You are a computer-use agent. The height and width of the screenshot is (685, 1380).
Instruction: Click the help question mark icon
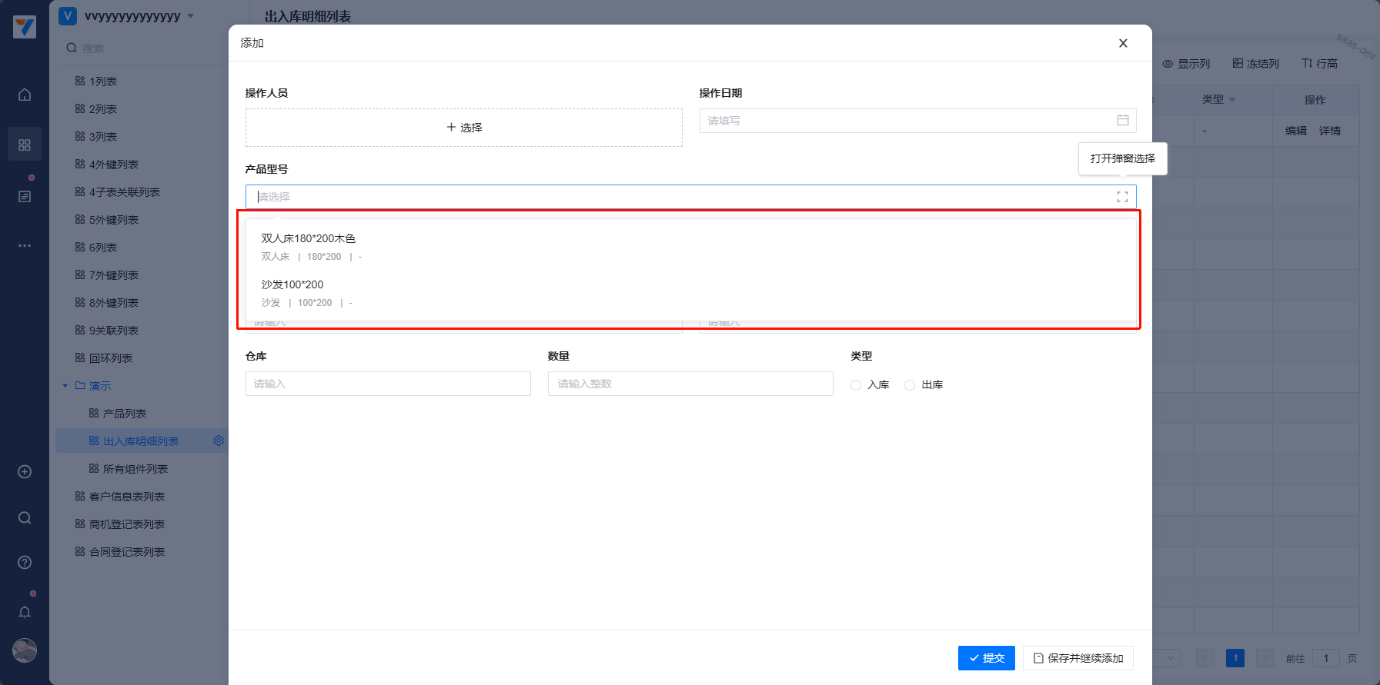point(25,563)
